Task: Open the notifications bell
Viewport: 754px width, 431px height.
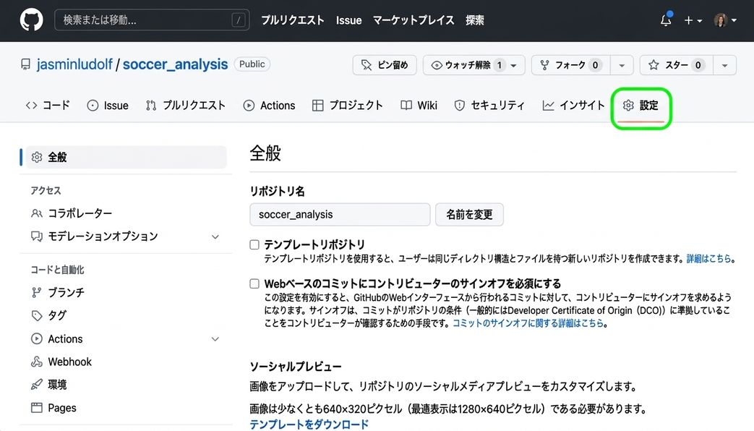Action: pyautogui.click(x=666, y=20)
